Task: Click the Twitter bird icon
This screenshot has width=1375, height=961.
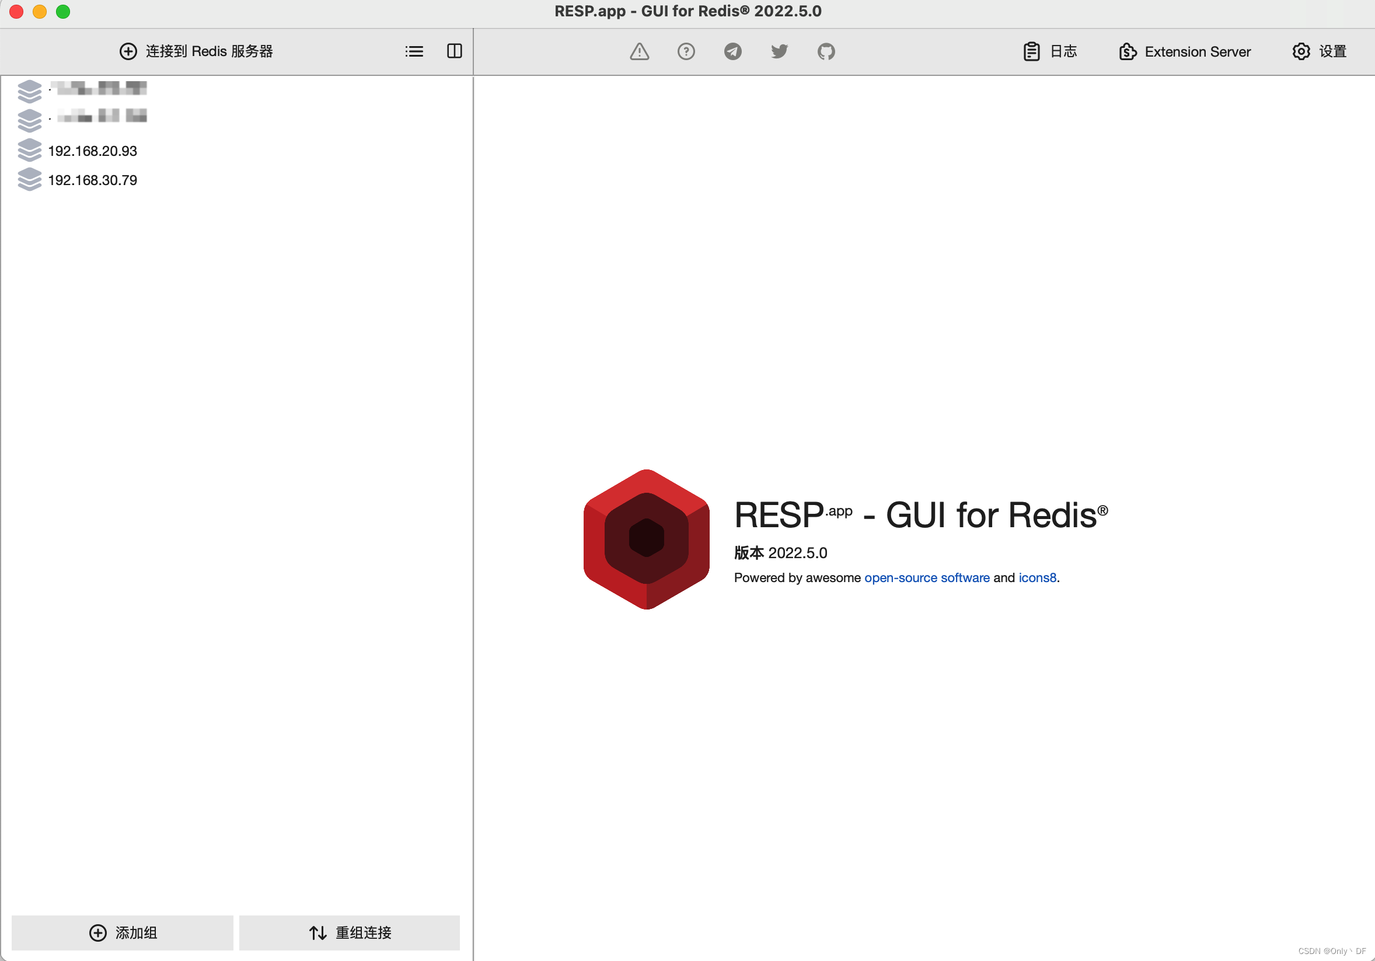Action: tap(779, 51)
